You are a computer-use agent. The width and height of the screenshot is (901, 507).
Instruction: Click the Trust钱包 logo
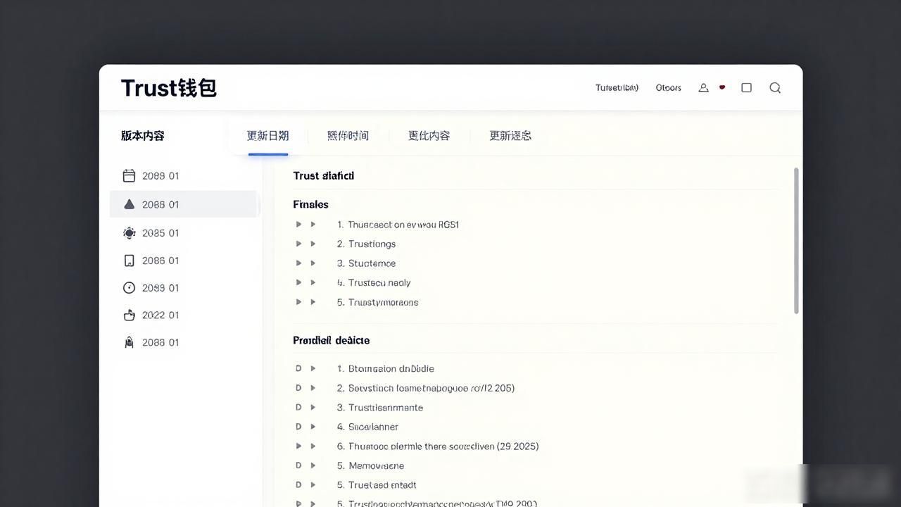[x=169, y=88]
